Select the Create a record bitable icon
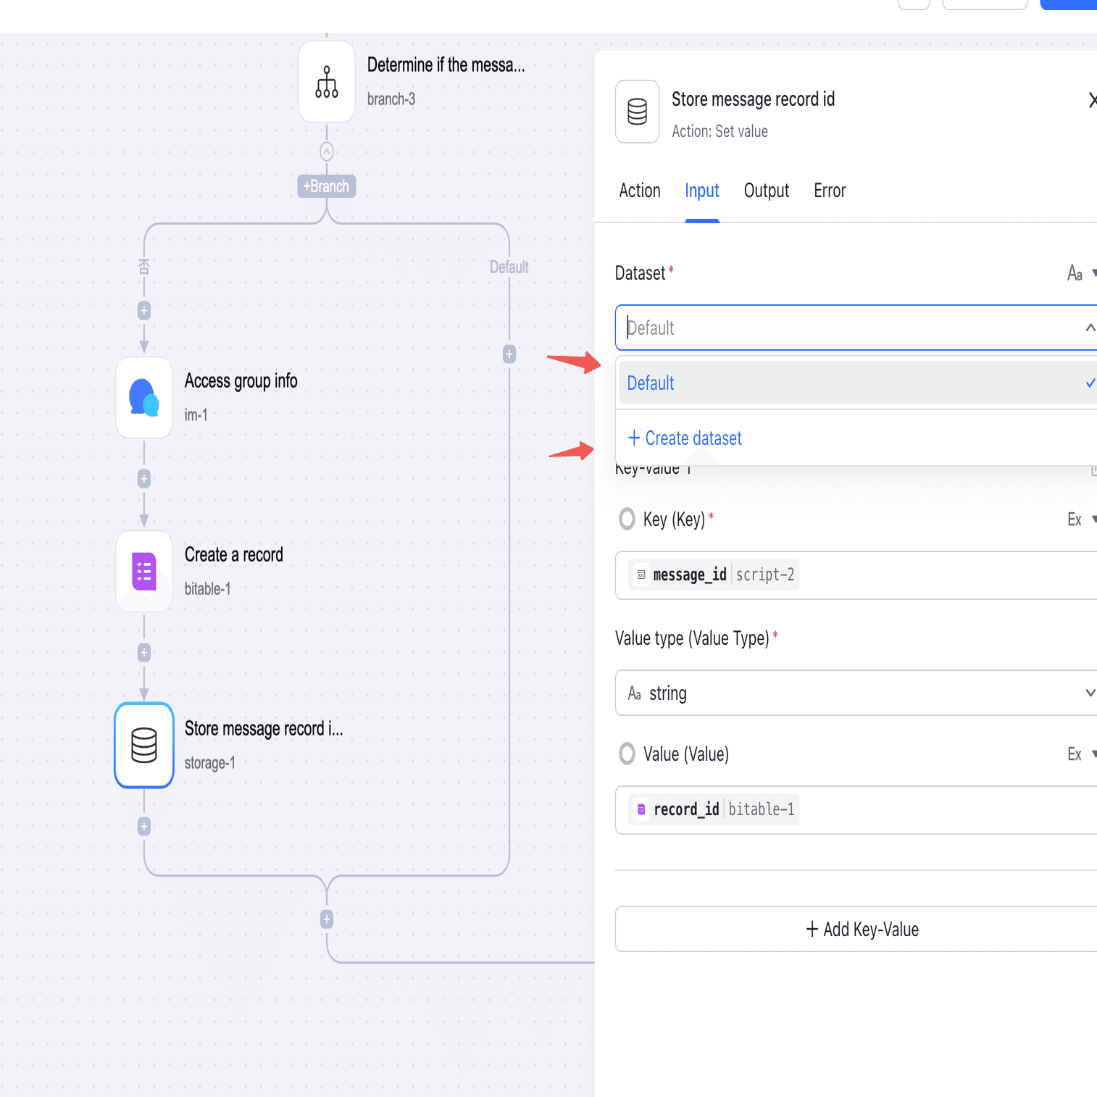Screen dimensions: 1097x1097 pyautogui.click(x=144, y=572)
